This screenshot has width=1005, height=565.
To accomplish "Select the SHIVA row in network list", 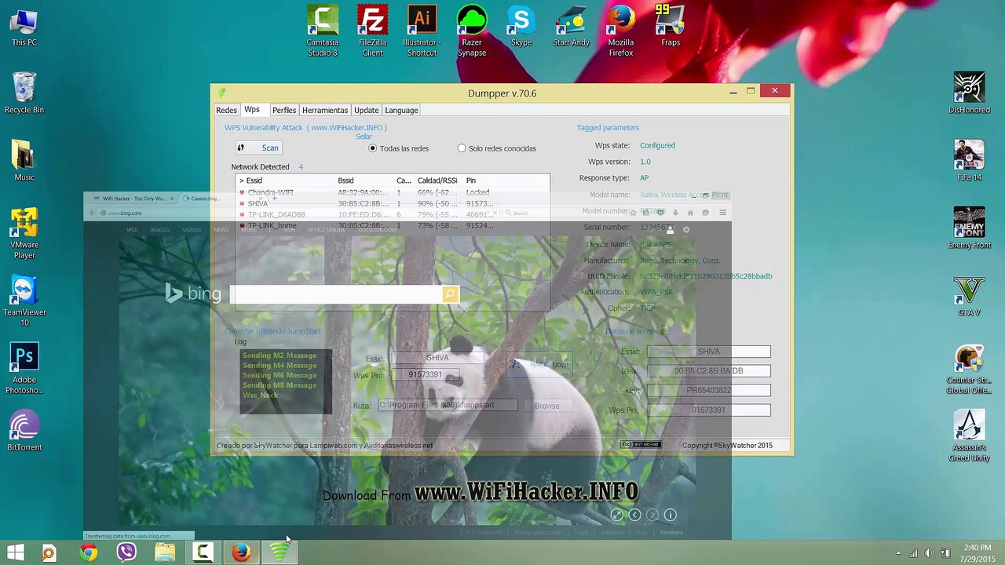I will 393,203.
